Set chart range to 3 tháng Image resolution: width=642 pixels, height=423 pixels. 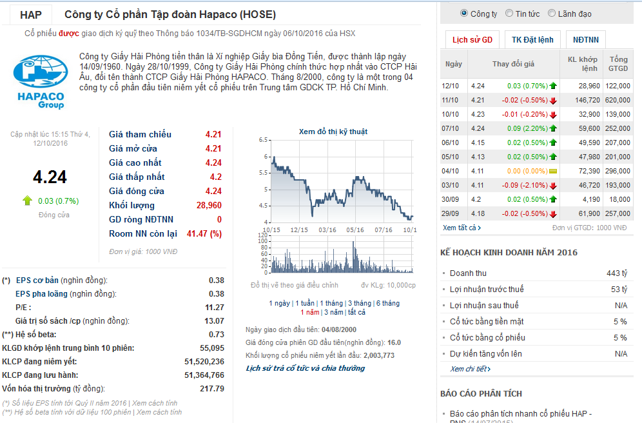(x=360, y=303)
